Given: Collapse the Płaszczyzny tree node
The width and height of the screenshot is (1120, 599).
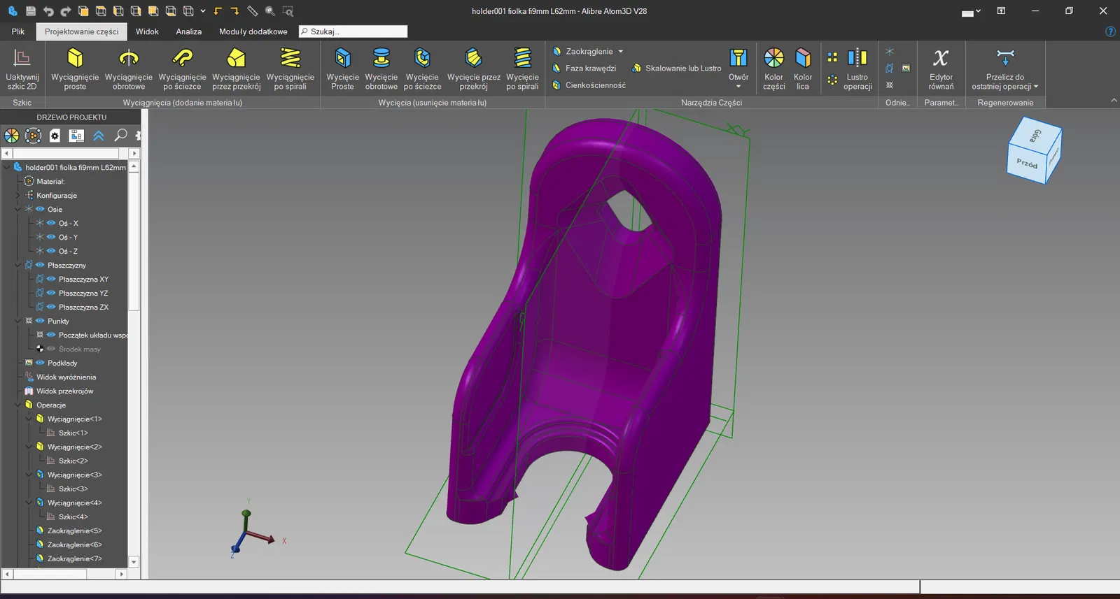Looking at the screenshot, I should point(17,265).
